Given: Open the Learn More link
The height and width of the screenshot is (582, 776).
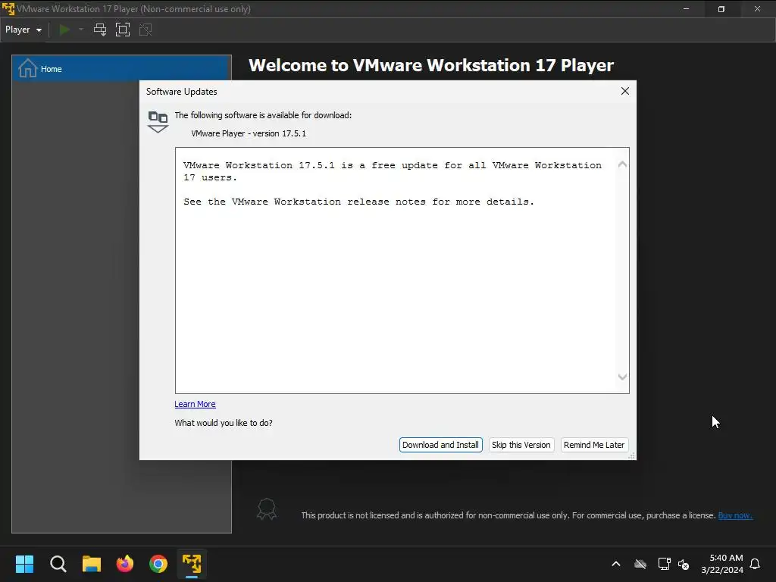Looking at the screenshot, I should [195, 404].
